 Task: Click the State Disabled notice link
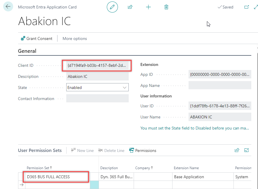pos(194,128)
